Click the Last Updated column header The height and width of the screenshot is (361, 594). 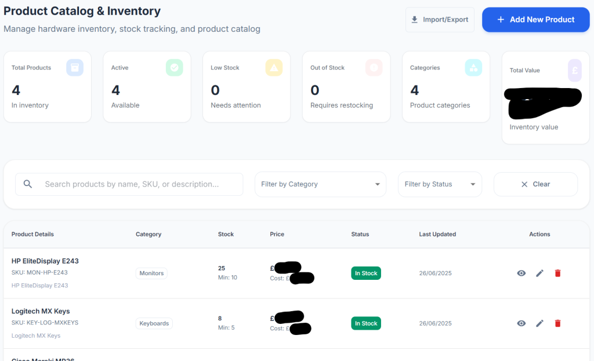(437, 234)
